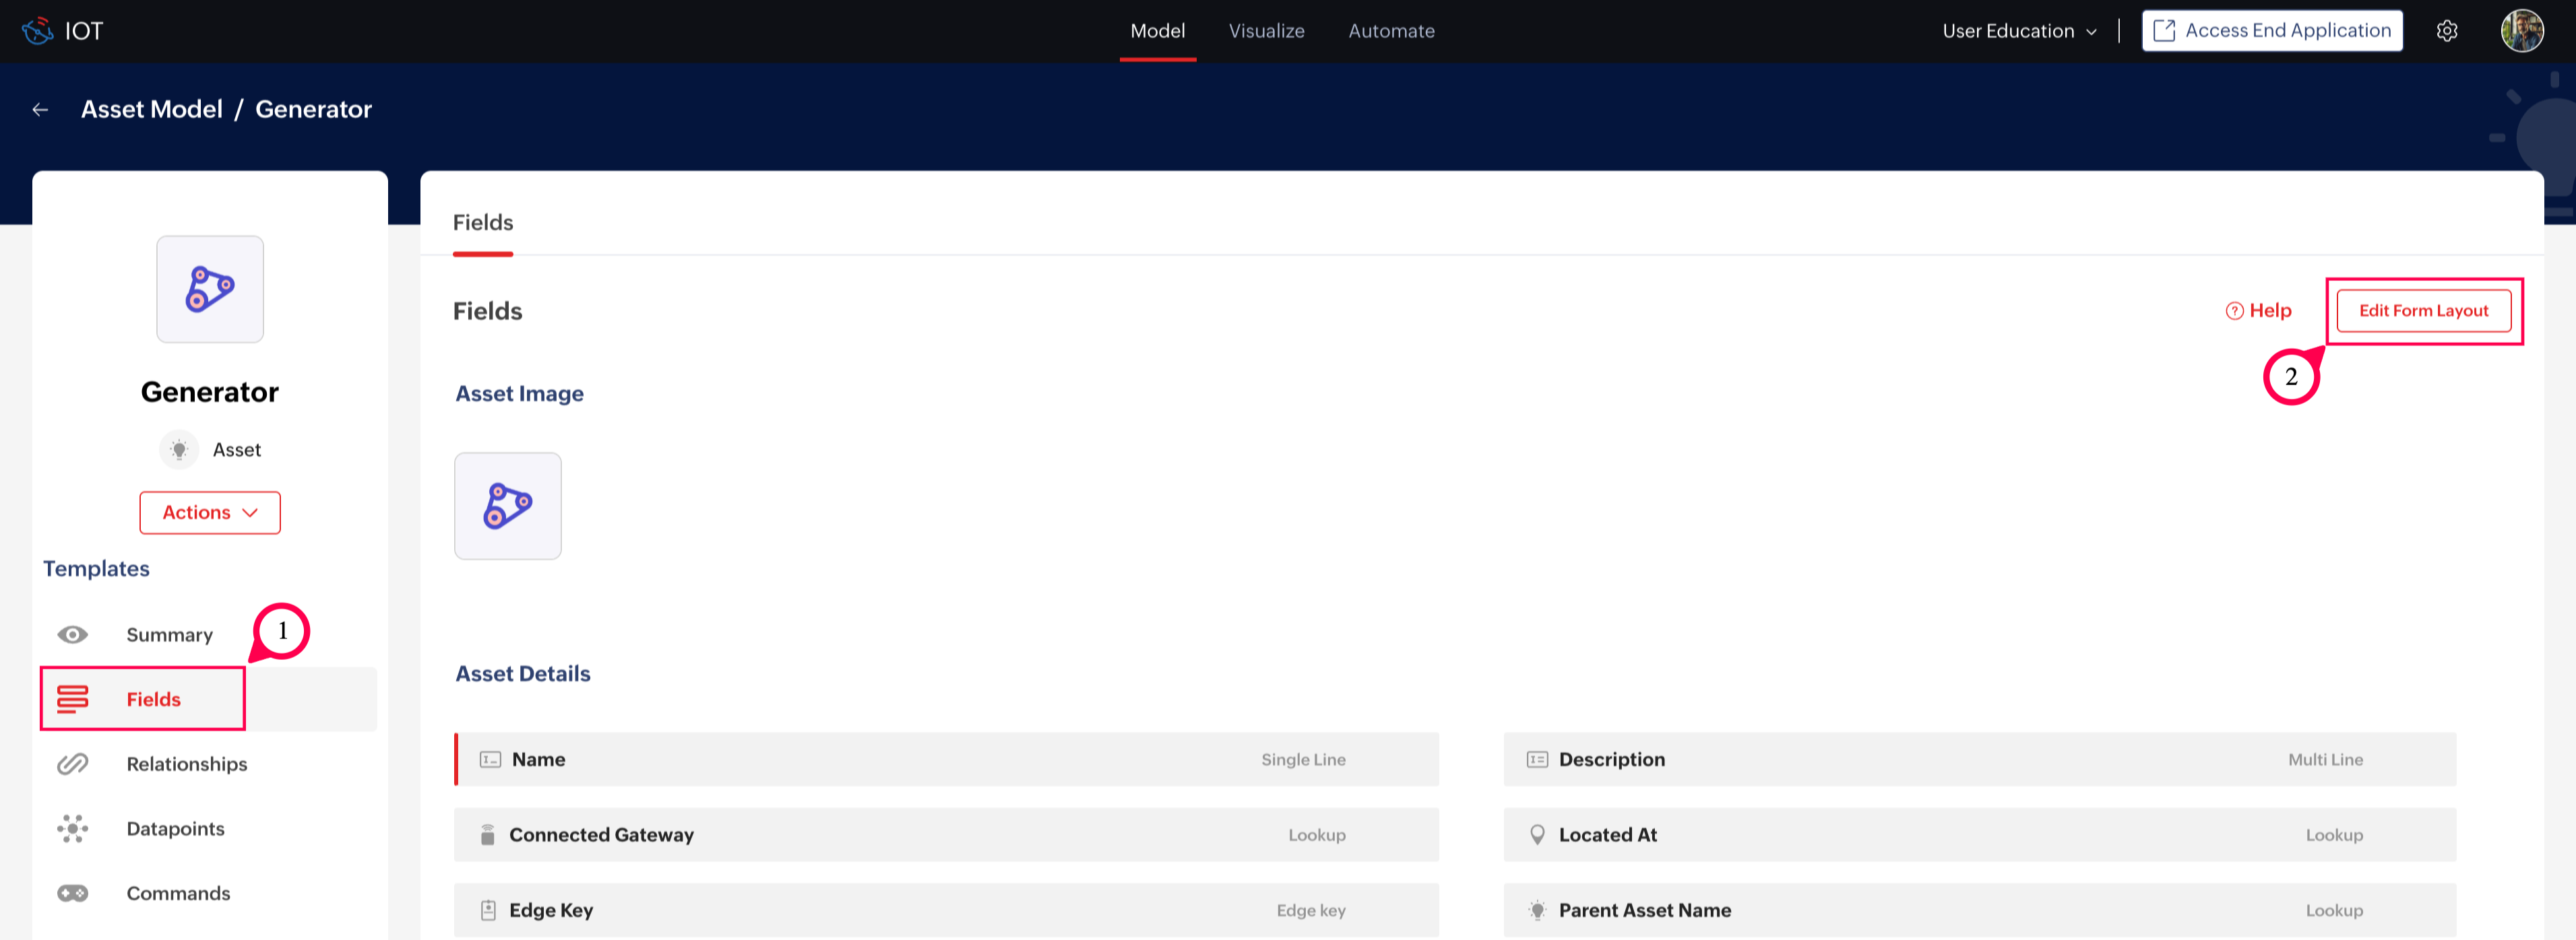This screenshot has height=940, width=2576.
Task: Open settings via the gear icon
Action: click(x=2446, y=31)
